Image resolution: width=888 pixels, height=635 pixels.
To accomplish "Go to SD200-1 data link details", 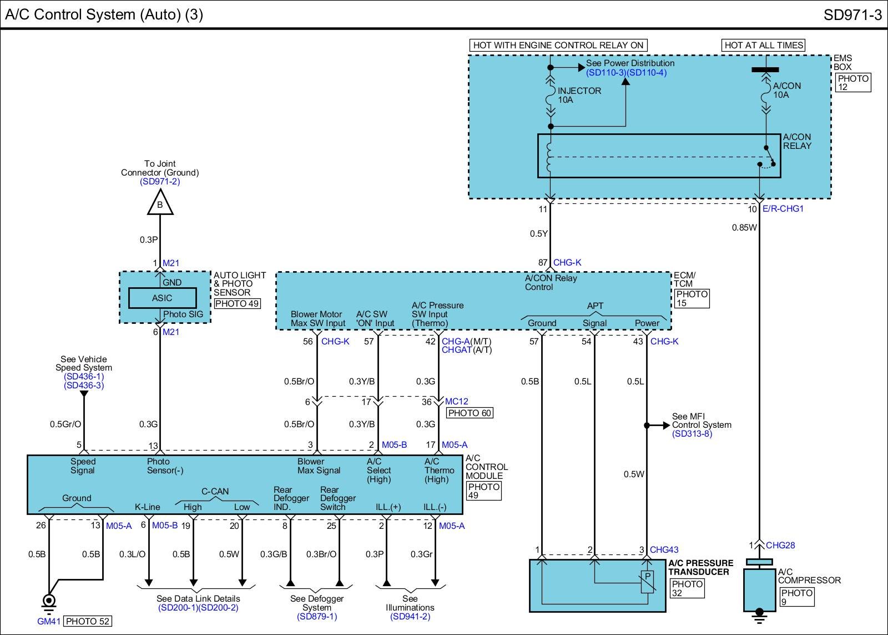I will coord(178,608).
